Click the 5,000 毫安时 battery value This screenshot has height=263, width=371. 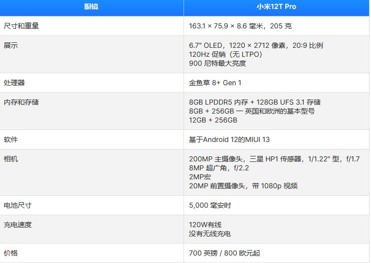210,205
